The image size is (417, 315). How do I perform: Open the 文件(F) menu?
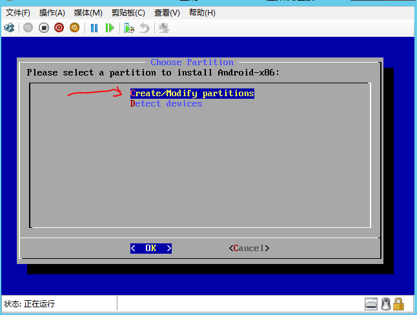[18, 12]
